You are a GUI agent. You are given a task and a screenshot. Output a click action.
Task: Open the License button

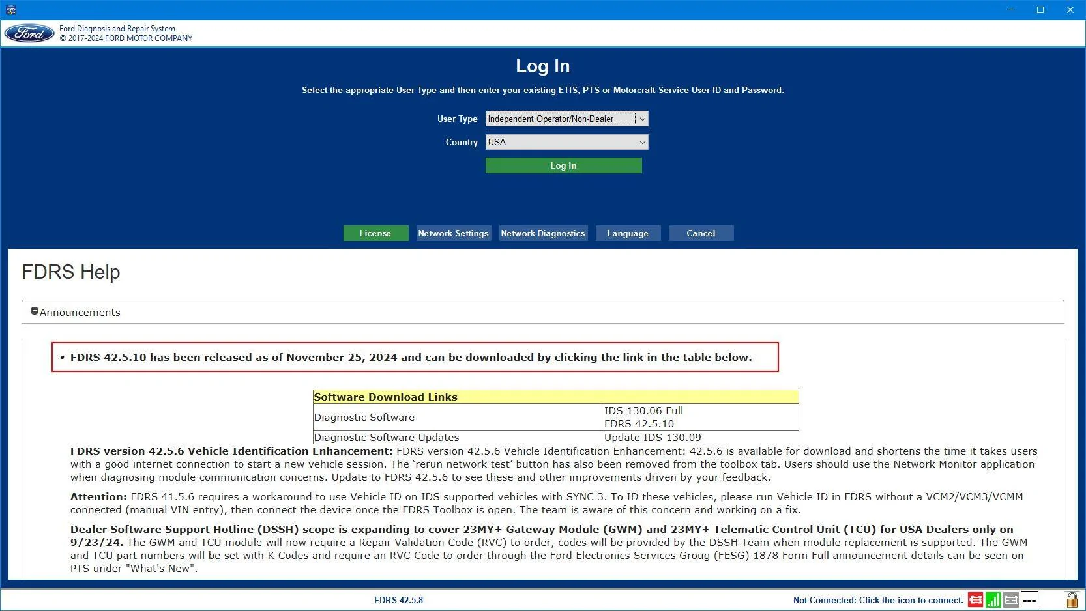pos(375,233)
